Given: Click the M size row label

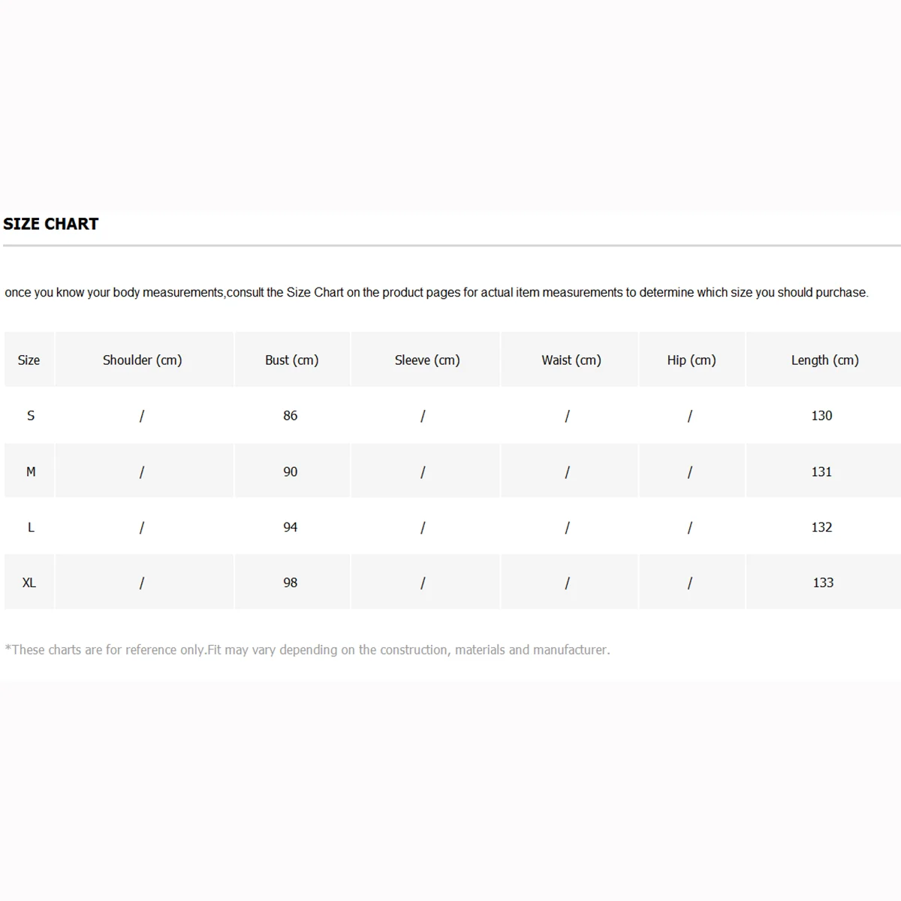Looking at the screenshot, I should pos(31,472).
